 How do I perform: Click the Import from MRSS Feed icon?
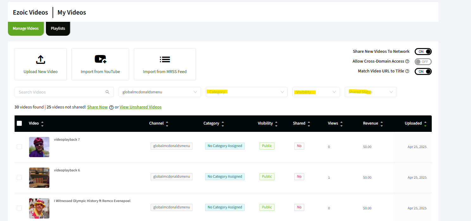[165, 59]
